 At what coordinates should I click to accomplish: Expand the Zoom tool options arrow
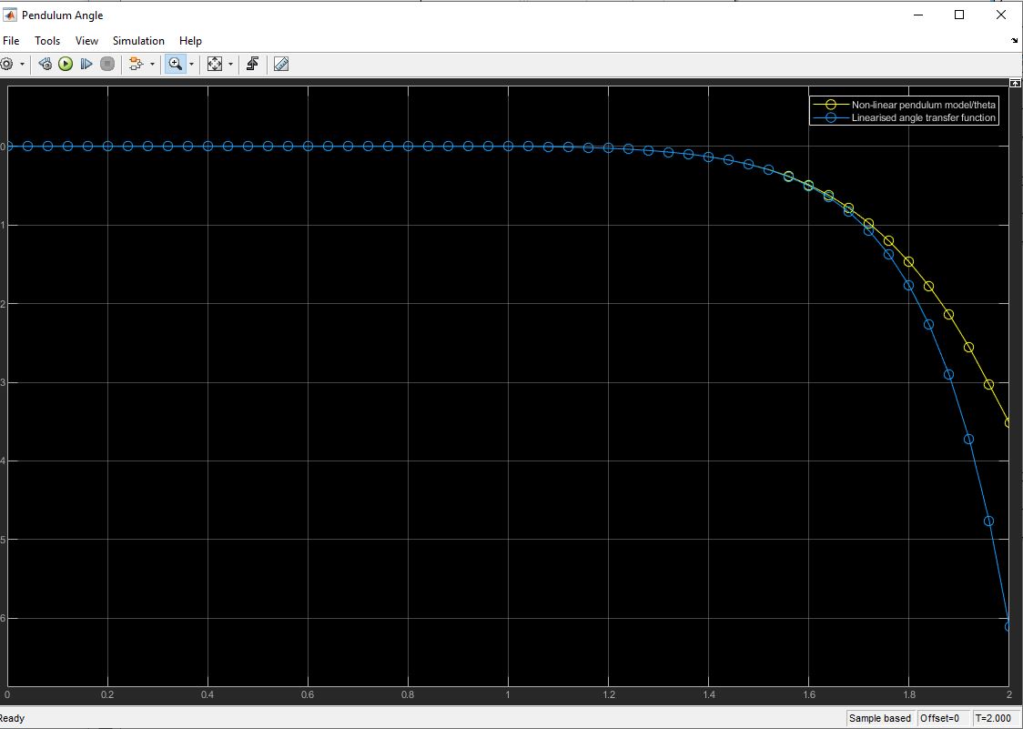(x=191, y=64)
